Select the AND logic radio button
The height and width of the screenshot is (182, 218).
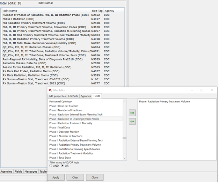click(x=51, y=166)
